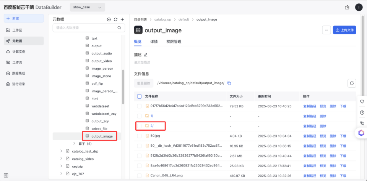This screenshot has height=181, width=367.
Task: Open 计算实例 in sidebar
Action: point(24,52)
